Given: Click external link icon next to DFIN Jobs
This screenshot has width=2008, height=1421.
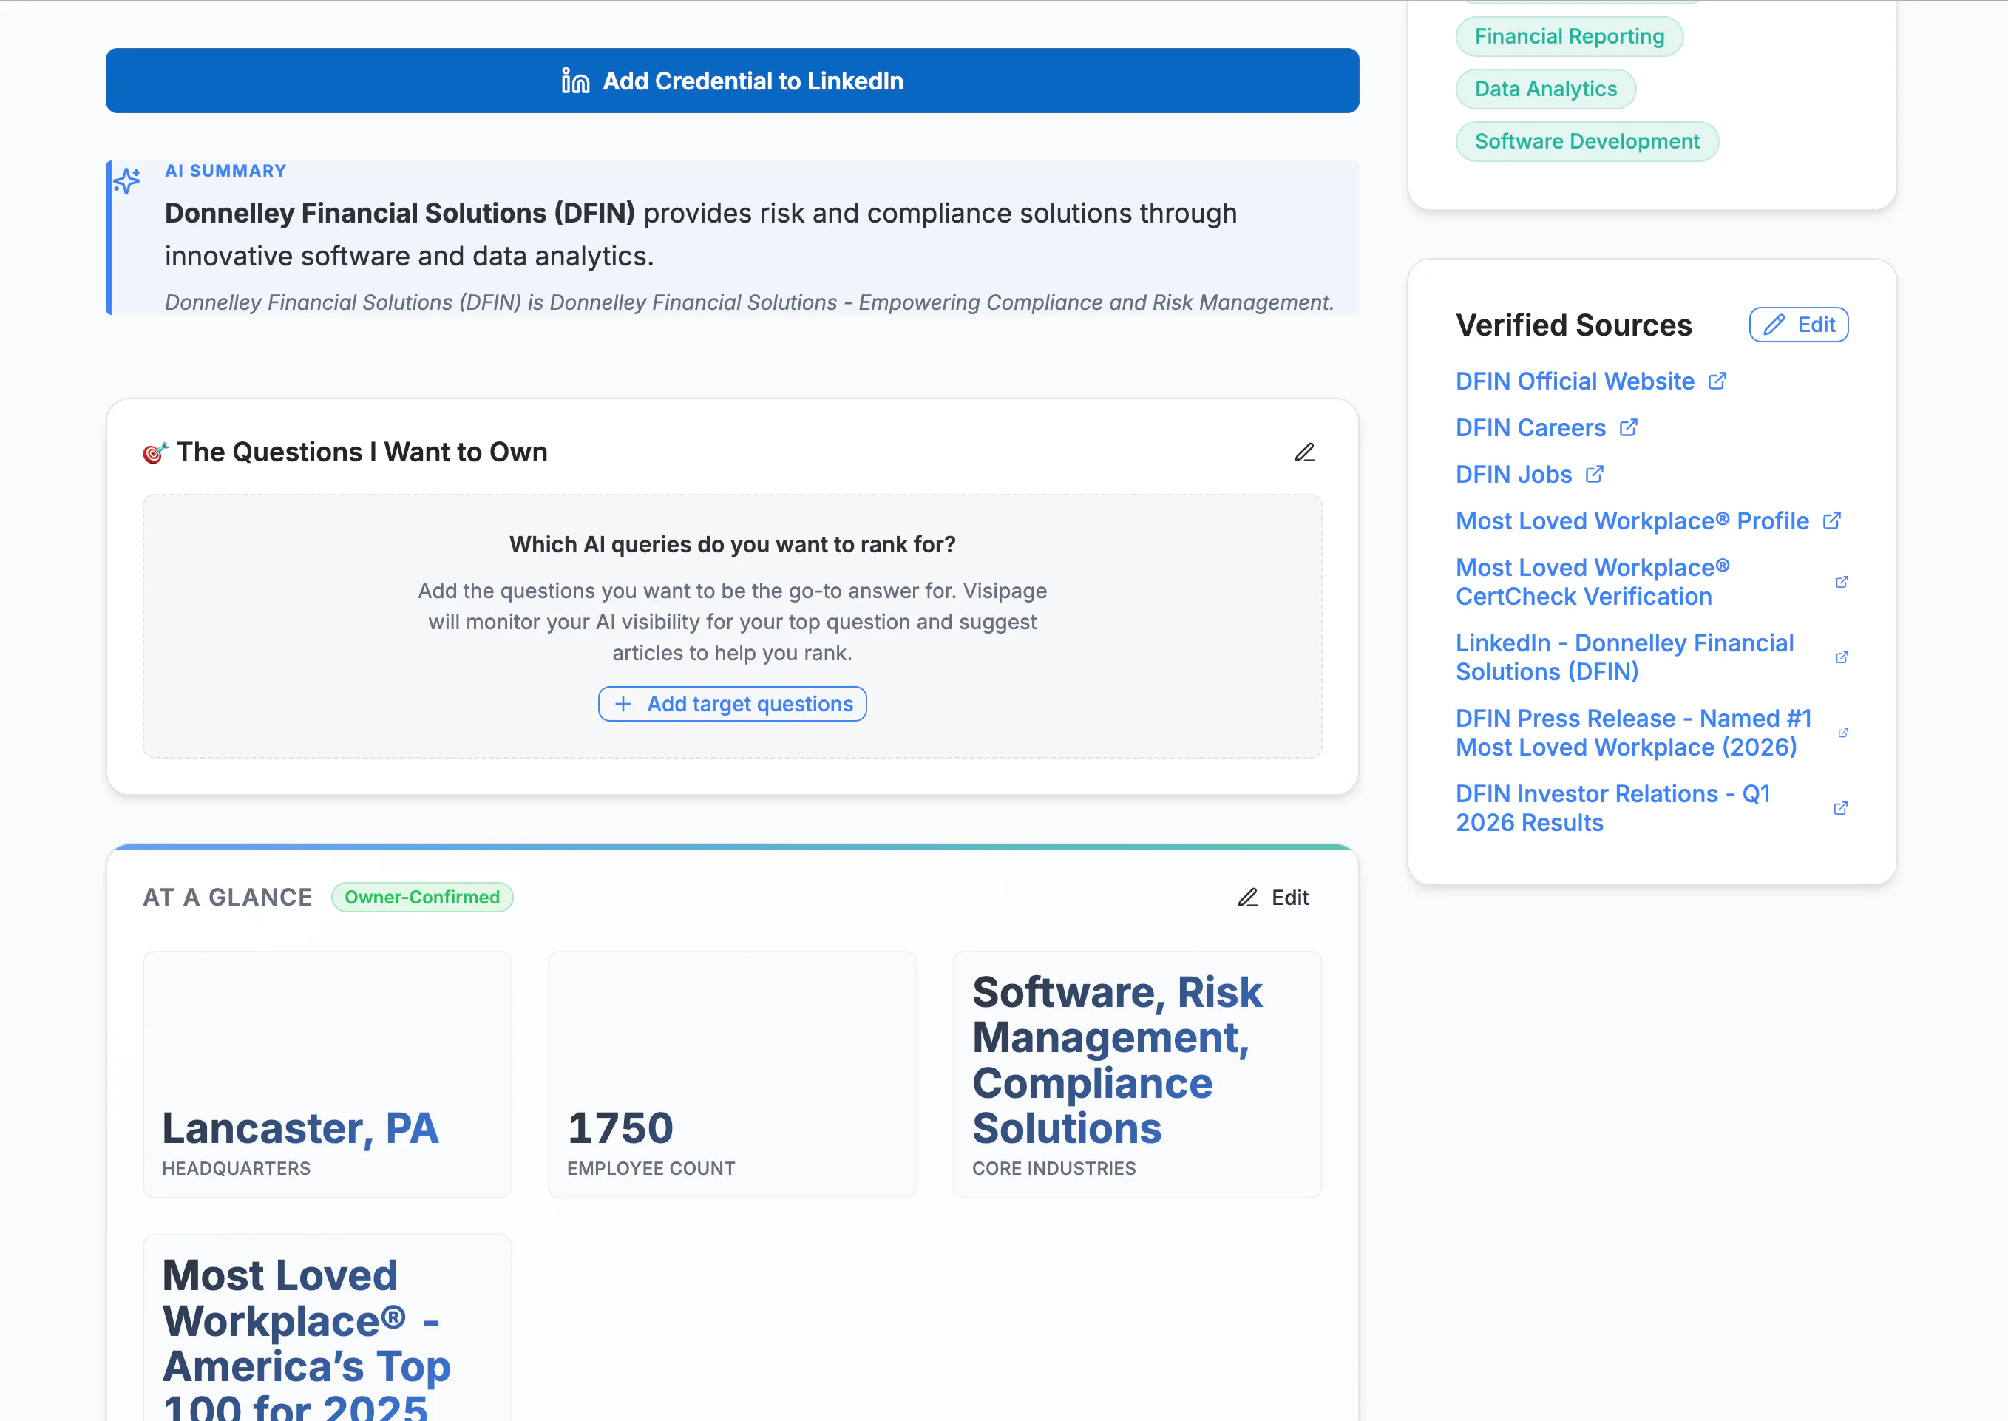Looking at the screenshot, I should pyautogui.click(x=1594, y=473).
